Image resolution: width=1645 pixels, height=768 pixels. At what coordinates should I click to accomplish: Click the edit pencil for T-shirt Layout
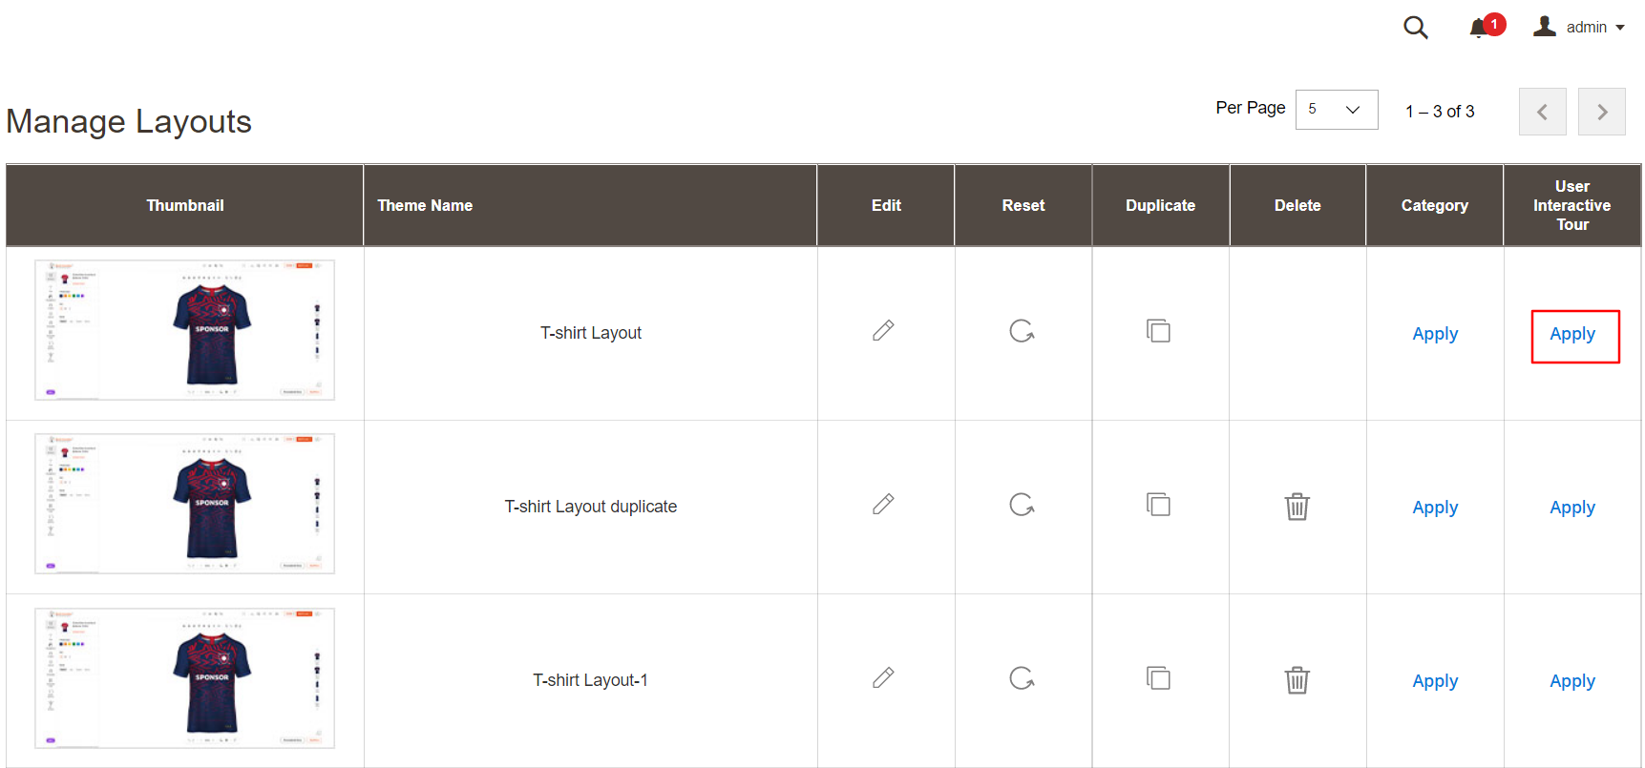[883, 331]
